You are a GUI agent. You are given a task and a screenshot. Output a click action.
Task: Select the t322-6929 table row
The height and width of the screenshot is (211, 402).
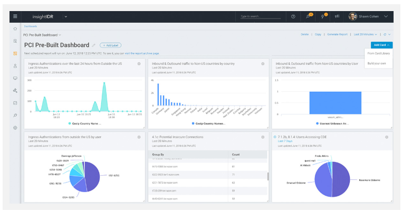coord(208,175)
